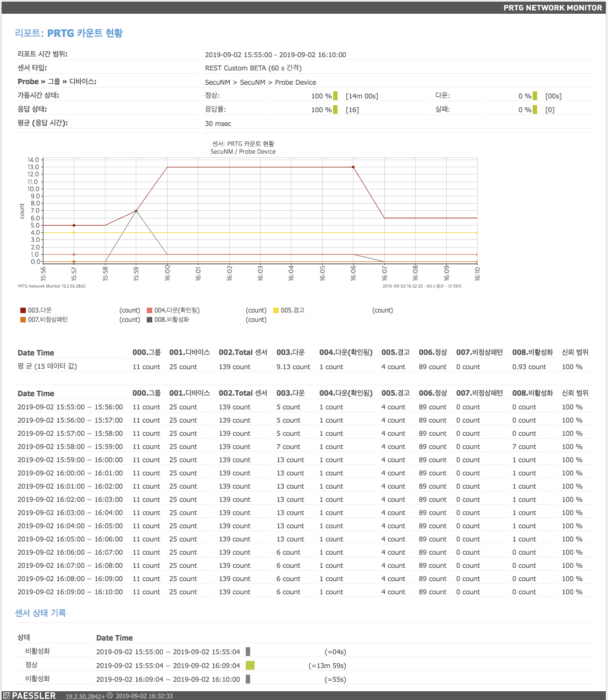Click the duration text (=13m 59s)
This screenshot has width=608, height=700.
tap(327, 666)
